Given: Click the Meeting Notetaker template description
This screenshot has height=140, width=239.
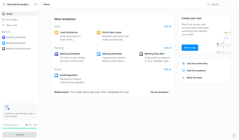Looking at the screenshot, I should 114,60.
